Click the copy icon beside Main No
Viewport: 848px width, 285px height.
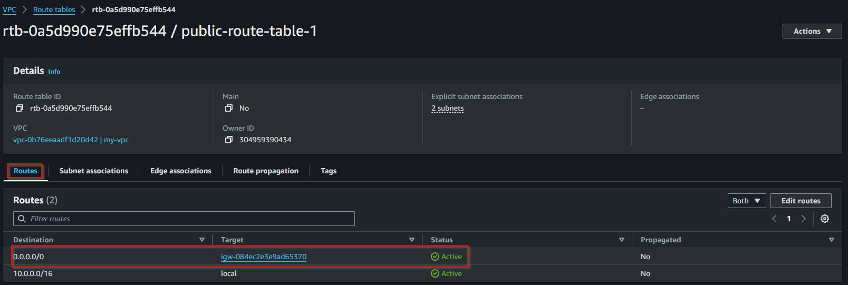(x=229, y=108)
